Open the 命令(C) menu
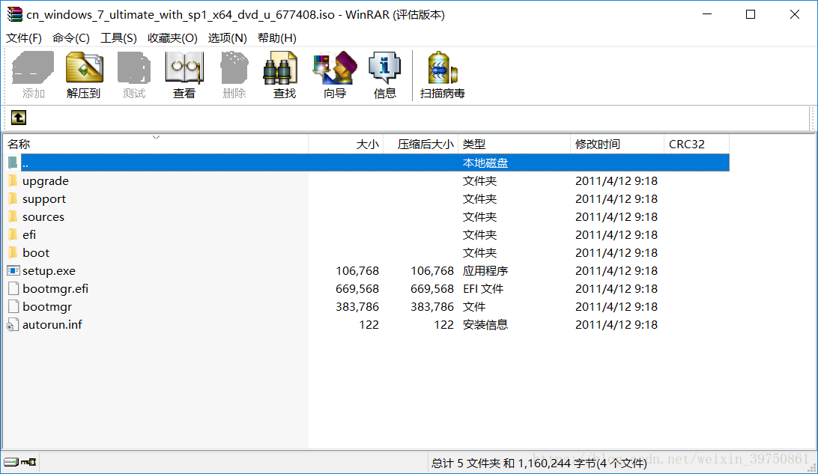The height and width of the screenshot is (474, 818). [71, 38]
